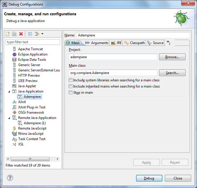This screenshot has width=197, height=188.
Task: Close the Debug Configurations dialog
Action: click(x=178, y=178)
